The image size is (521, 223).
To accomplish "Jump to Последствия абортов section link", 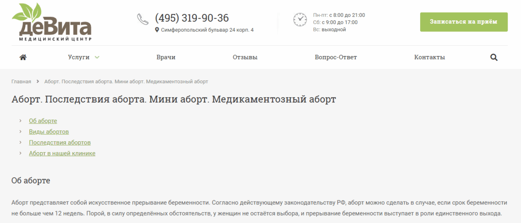I will 60,143.
